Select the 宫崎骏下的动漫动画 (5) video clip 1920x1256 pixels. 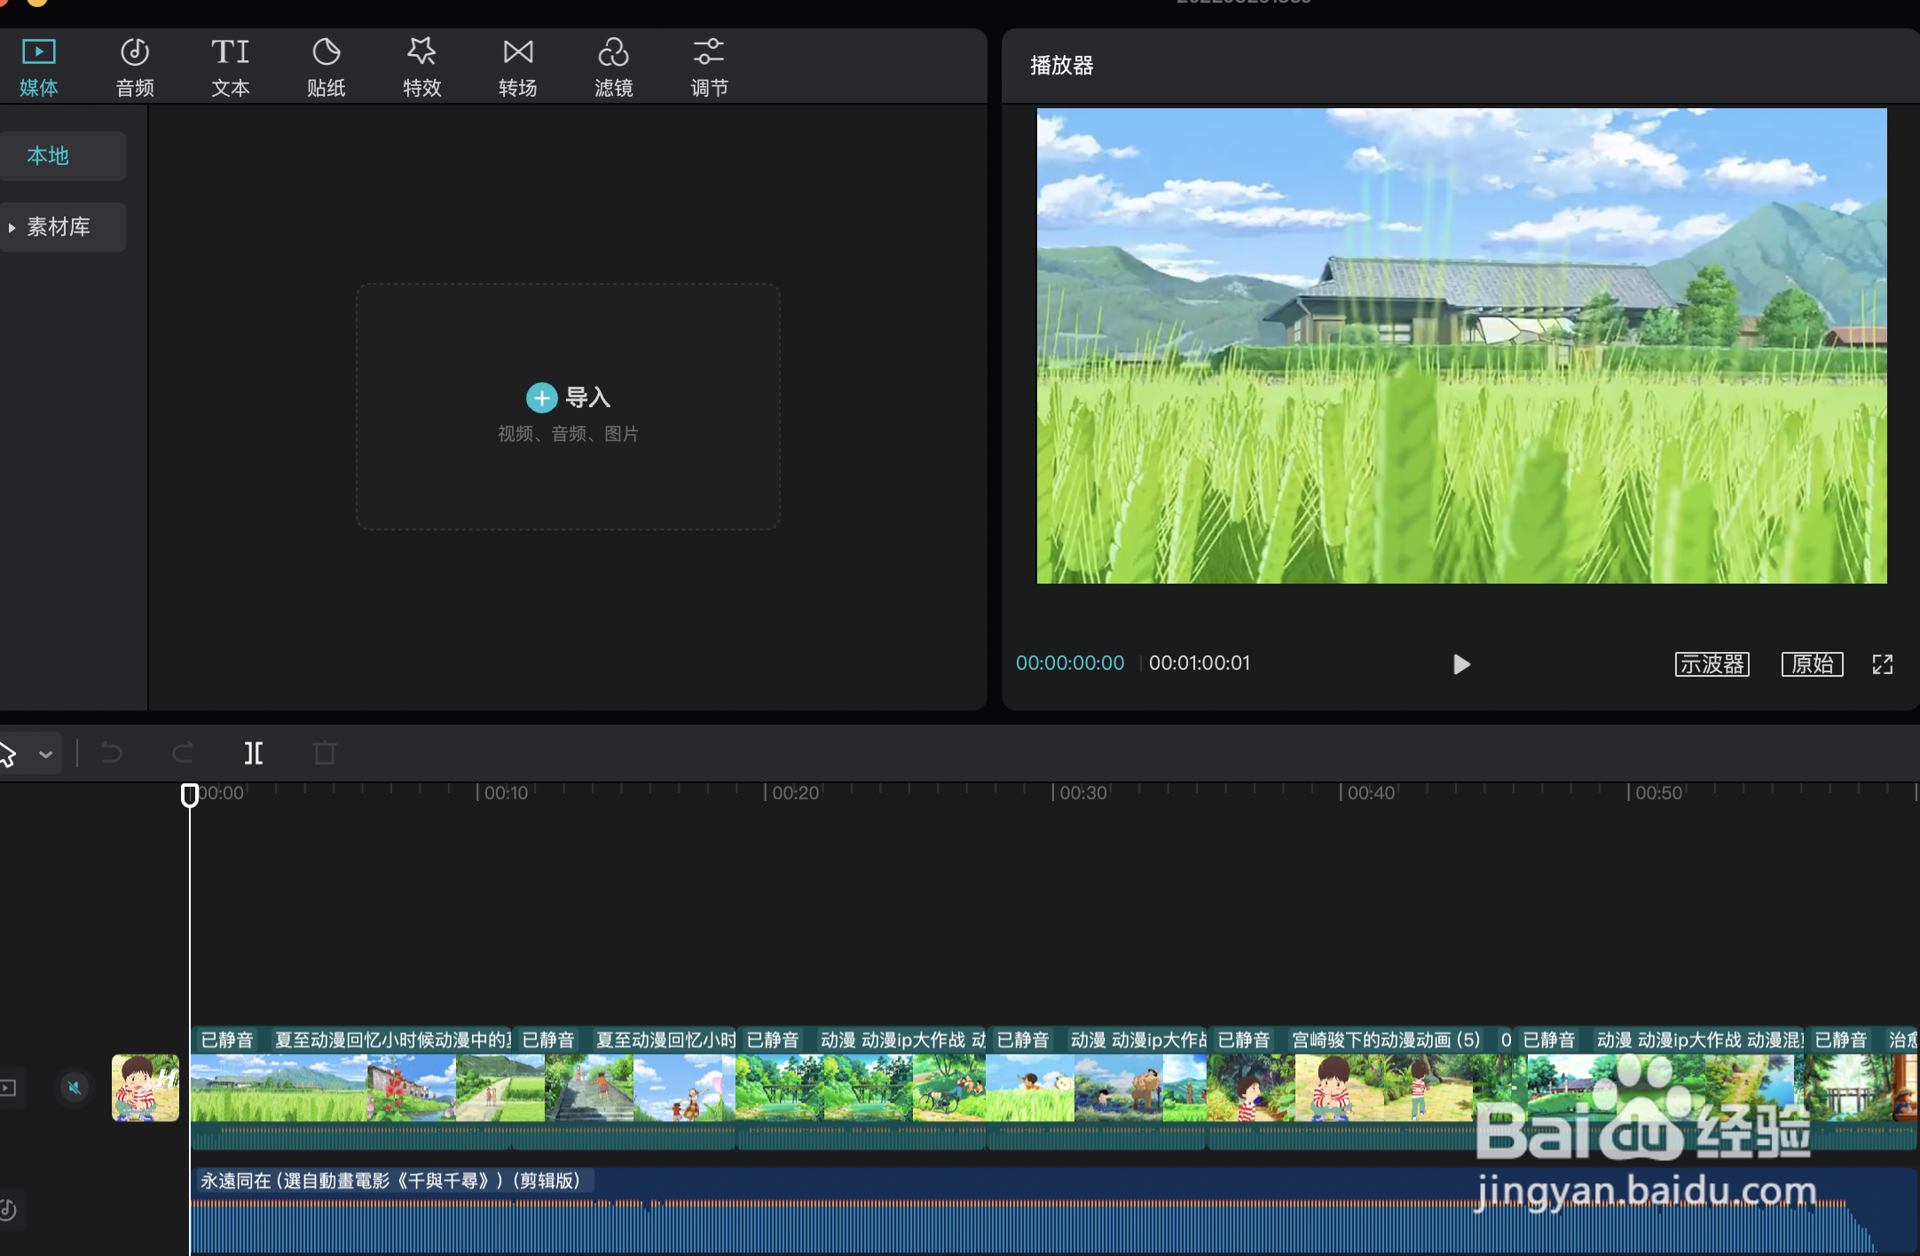coord(1360,1087)
